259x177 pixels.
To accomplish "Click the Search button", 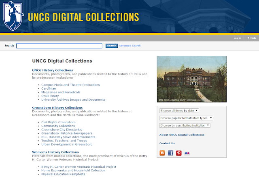I will point(112,46).
